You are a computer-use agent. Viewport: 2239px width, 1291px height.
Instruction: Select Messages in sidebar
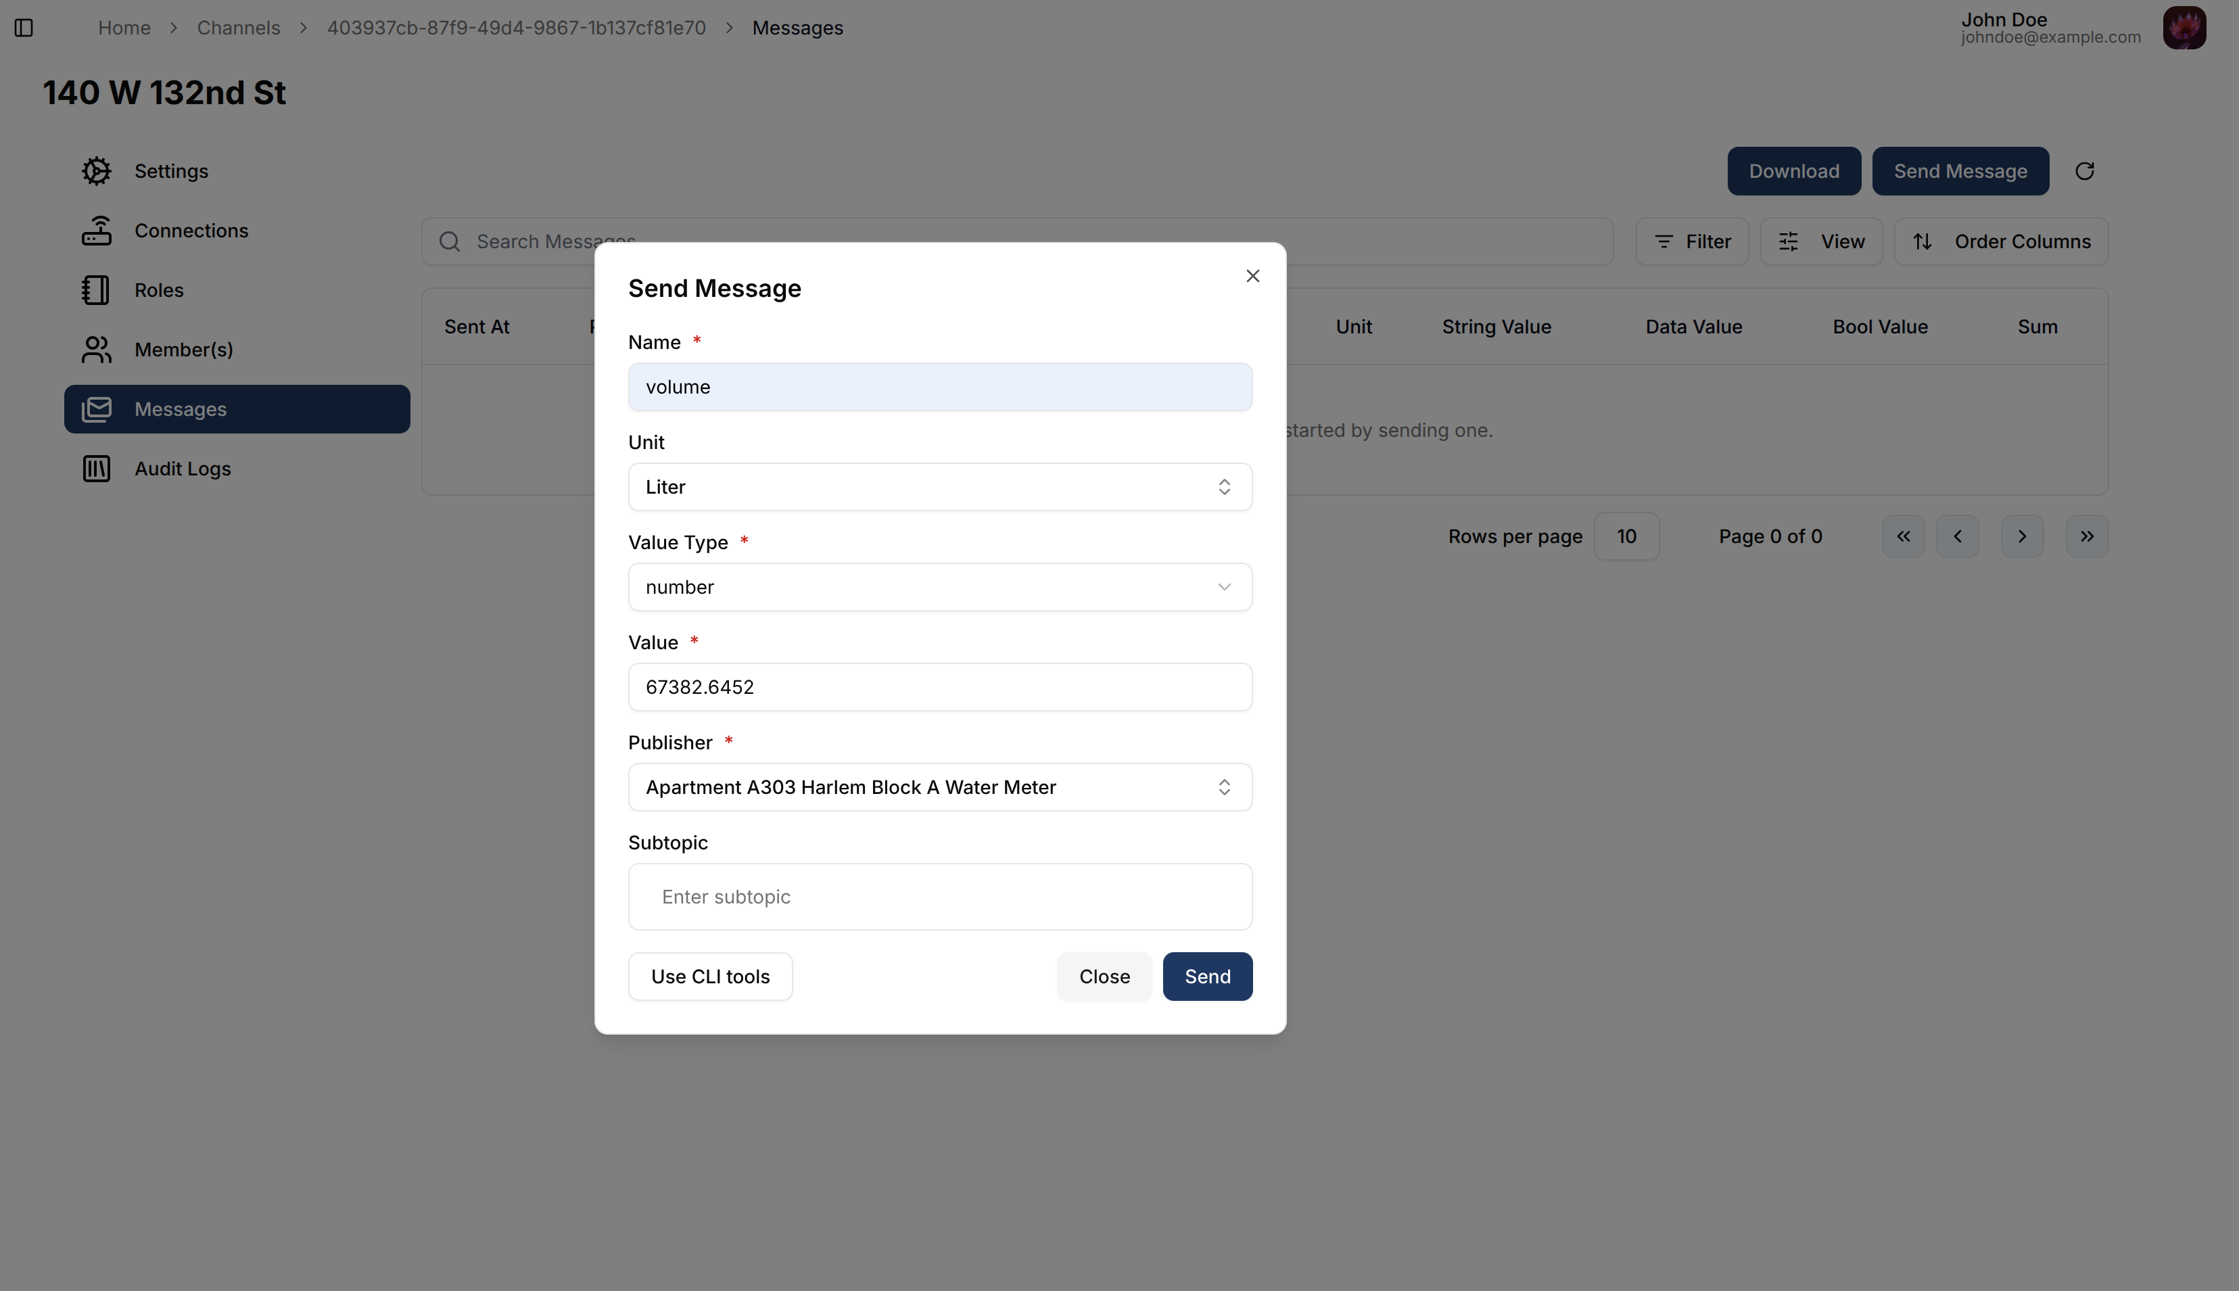(x=237, y=408)
